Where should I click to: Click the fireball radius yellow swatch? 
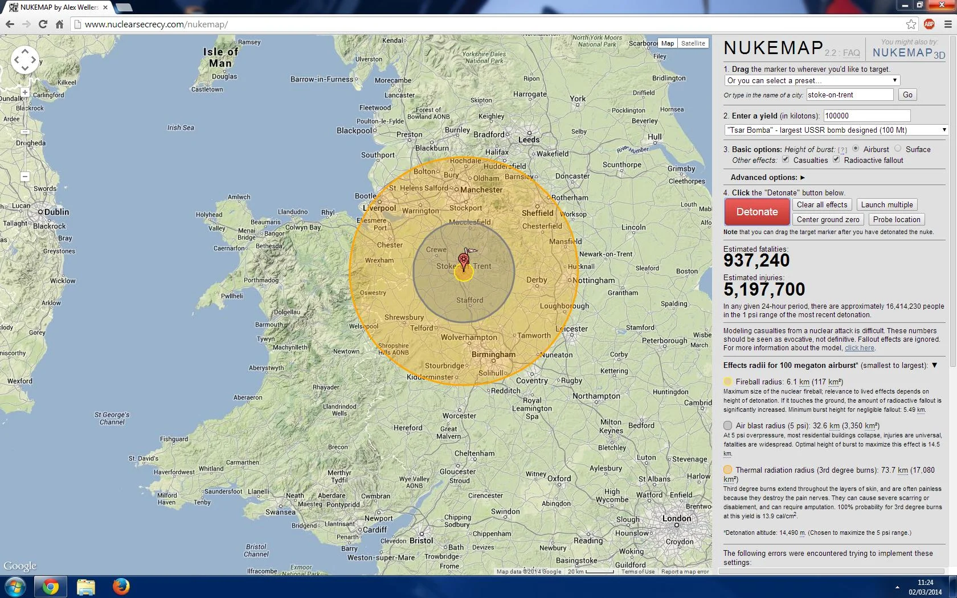coord(727,382)
